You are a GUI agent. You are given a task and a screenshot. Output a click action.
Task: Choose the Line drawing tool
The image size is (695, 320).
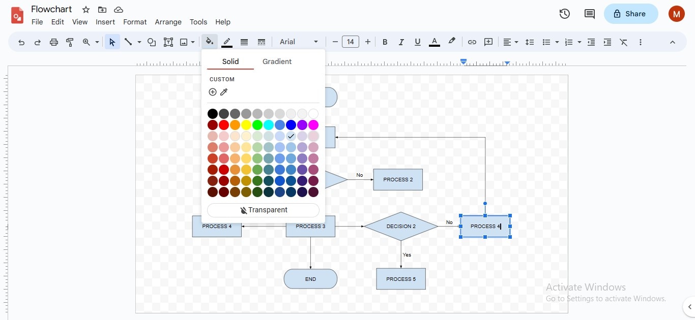129,42
